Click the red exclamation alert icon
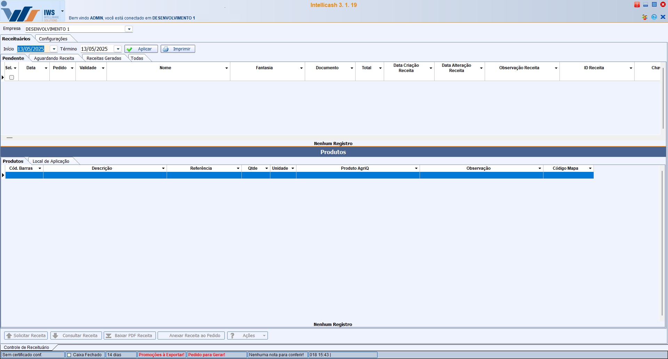The image size is (668, 359). coord(637,5)
